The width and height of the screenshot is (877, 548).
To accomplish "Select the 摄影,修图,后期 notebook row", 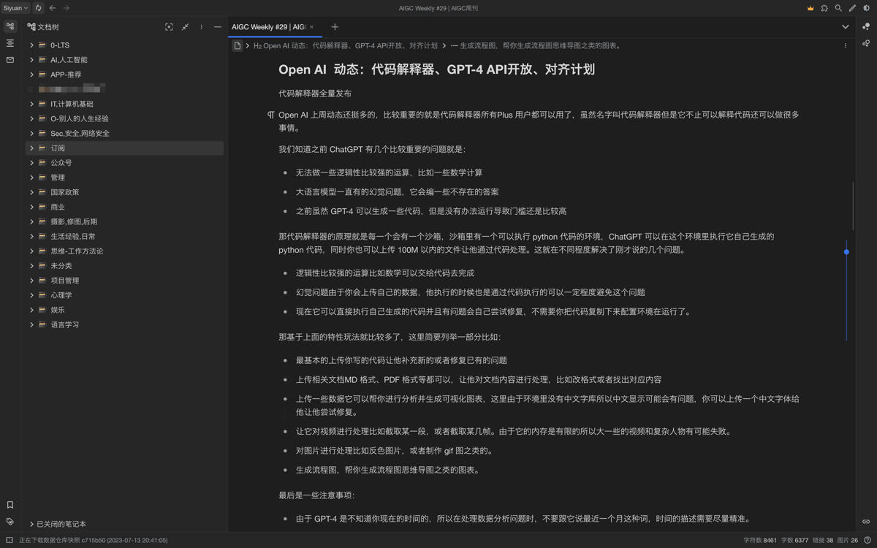I will click(x=124, y=221).
